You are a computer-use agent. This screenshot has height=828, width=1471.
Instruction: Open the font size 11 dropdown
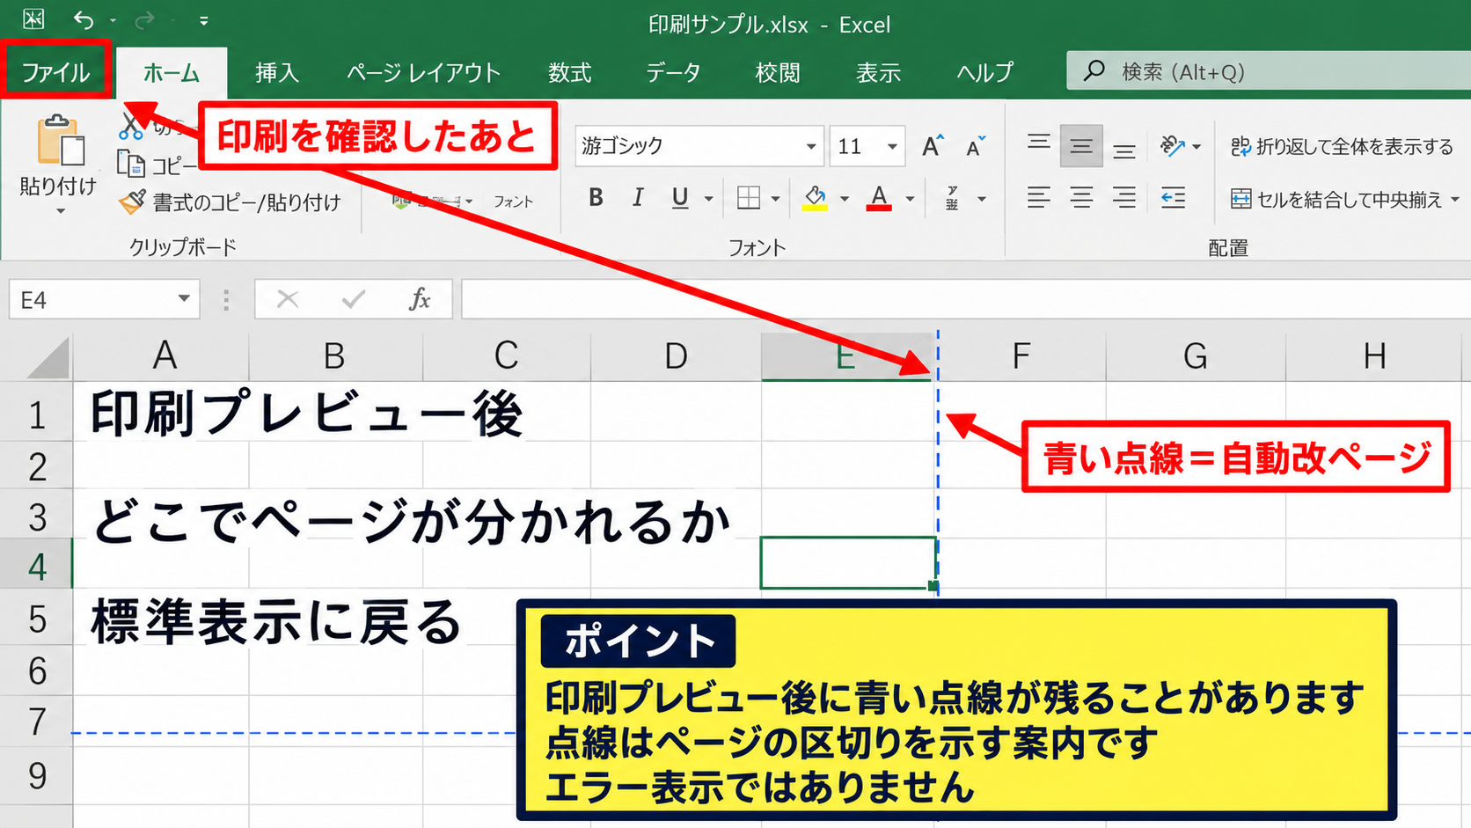[x=892, y=146]
